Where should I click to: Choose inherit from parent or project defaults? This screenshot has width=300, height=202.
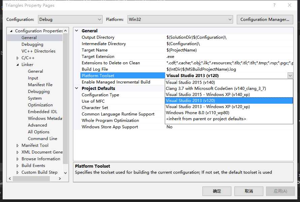pos(229,119)
